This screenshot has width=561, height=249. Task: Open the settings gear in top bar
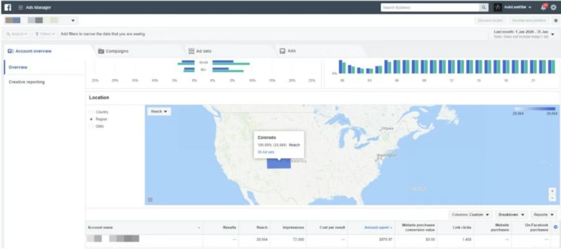pyautogui.click(x=554, y=7)
